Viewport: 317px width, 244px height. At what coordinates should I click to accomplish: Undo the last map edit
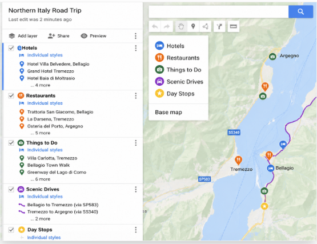click(x=155, y=26)
